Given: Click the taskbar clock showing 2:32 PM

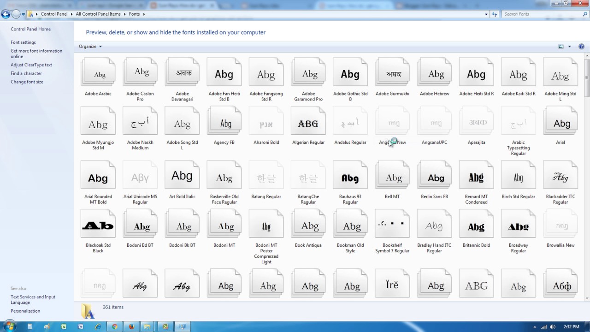Looking at the screenshot, I should pyautogui.click(x=571, y=327).
